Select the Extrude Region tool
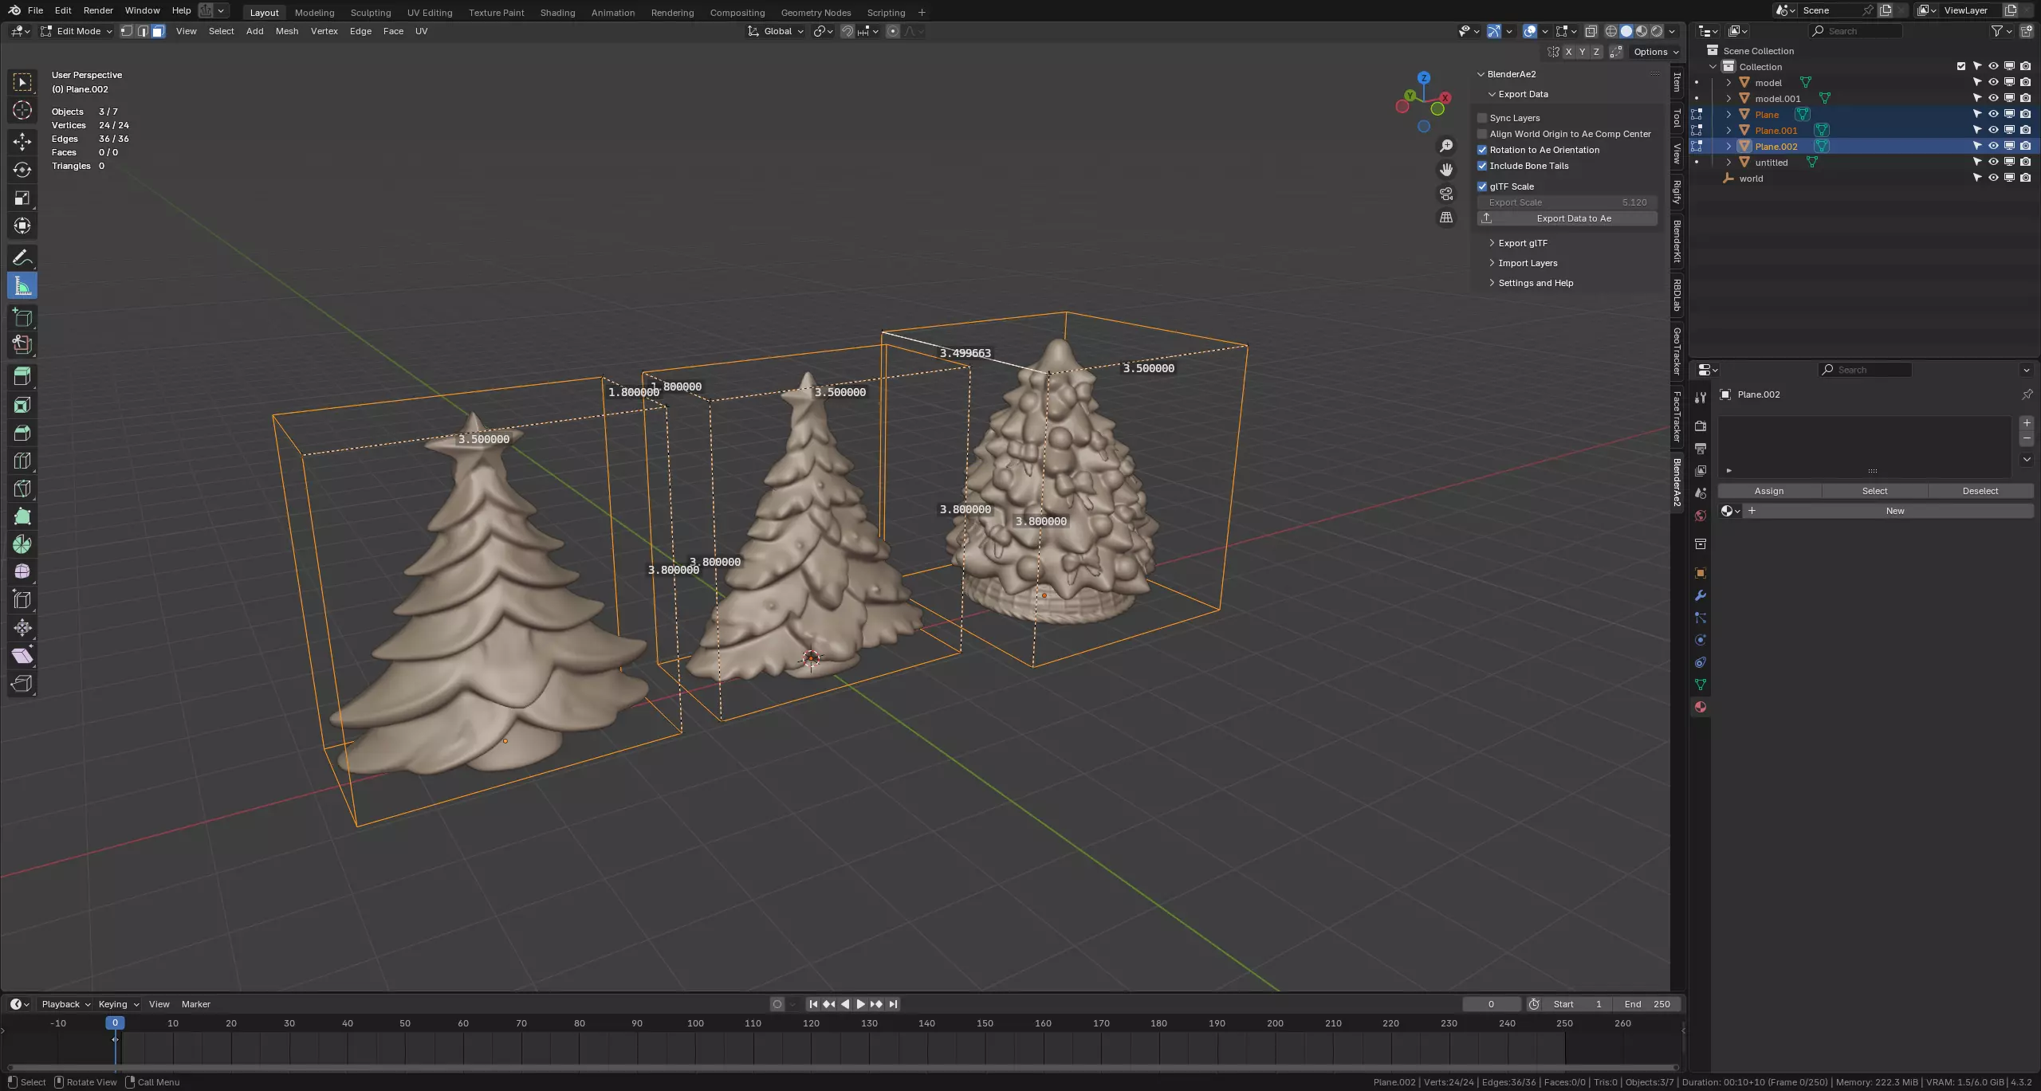Viewport: 2041px width, 1091px height. point(22,377)
